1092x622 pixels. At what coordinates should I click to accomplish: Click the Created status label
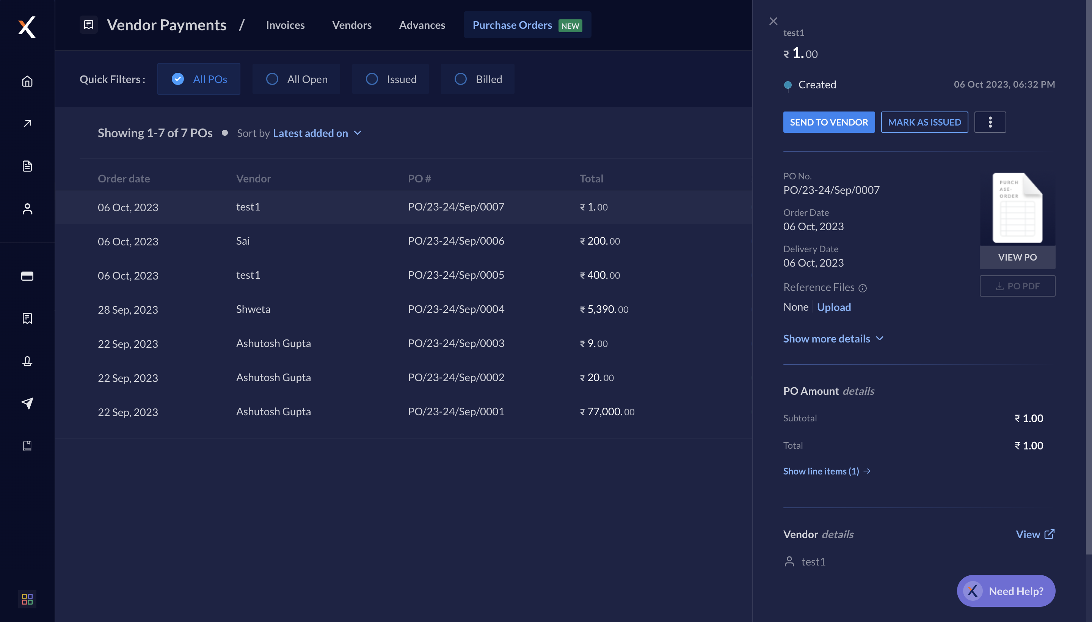pos(817,85)
